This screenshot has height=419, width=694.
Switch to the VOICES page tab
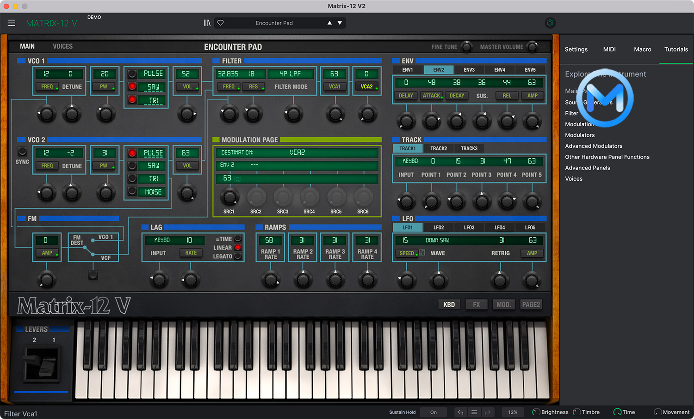tap(63, 46)
